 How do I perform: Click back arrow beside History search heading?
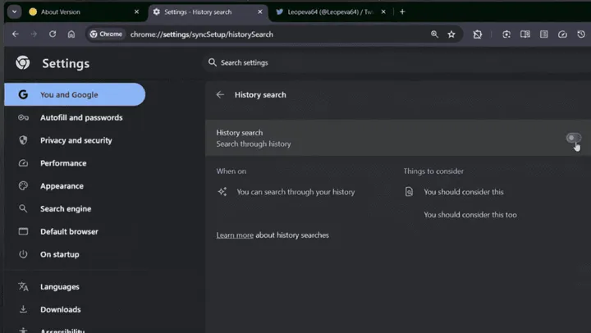(220, 95)
